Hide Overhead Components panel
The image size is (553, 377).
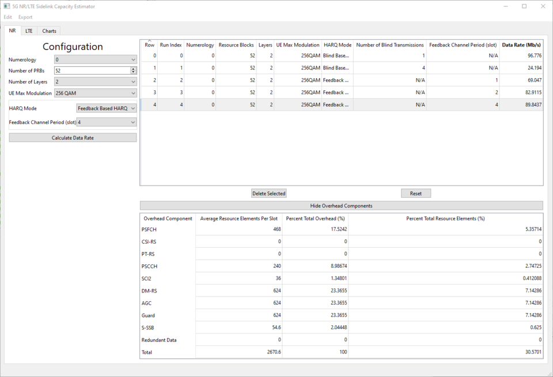click(341, 205)
